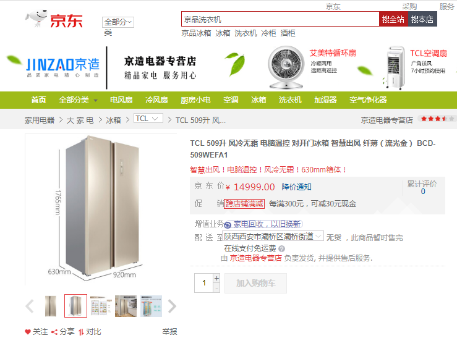Select the interior layout product thumbnail
The width and height of the screenshot is (457, 359).
tap(101, 306)
